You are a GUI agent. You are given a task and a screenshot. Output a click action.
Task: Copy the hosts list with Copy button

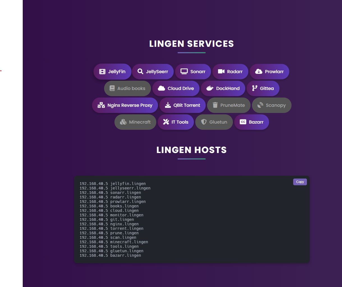point(300,182)
